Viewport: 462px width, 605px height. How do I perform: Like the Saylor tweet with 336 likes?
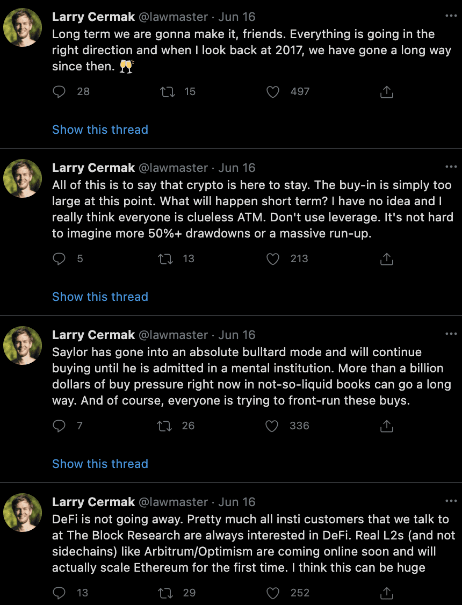[273, 426]
